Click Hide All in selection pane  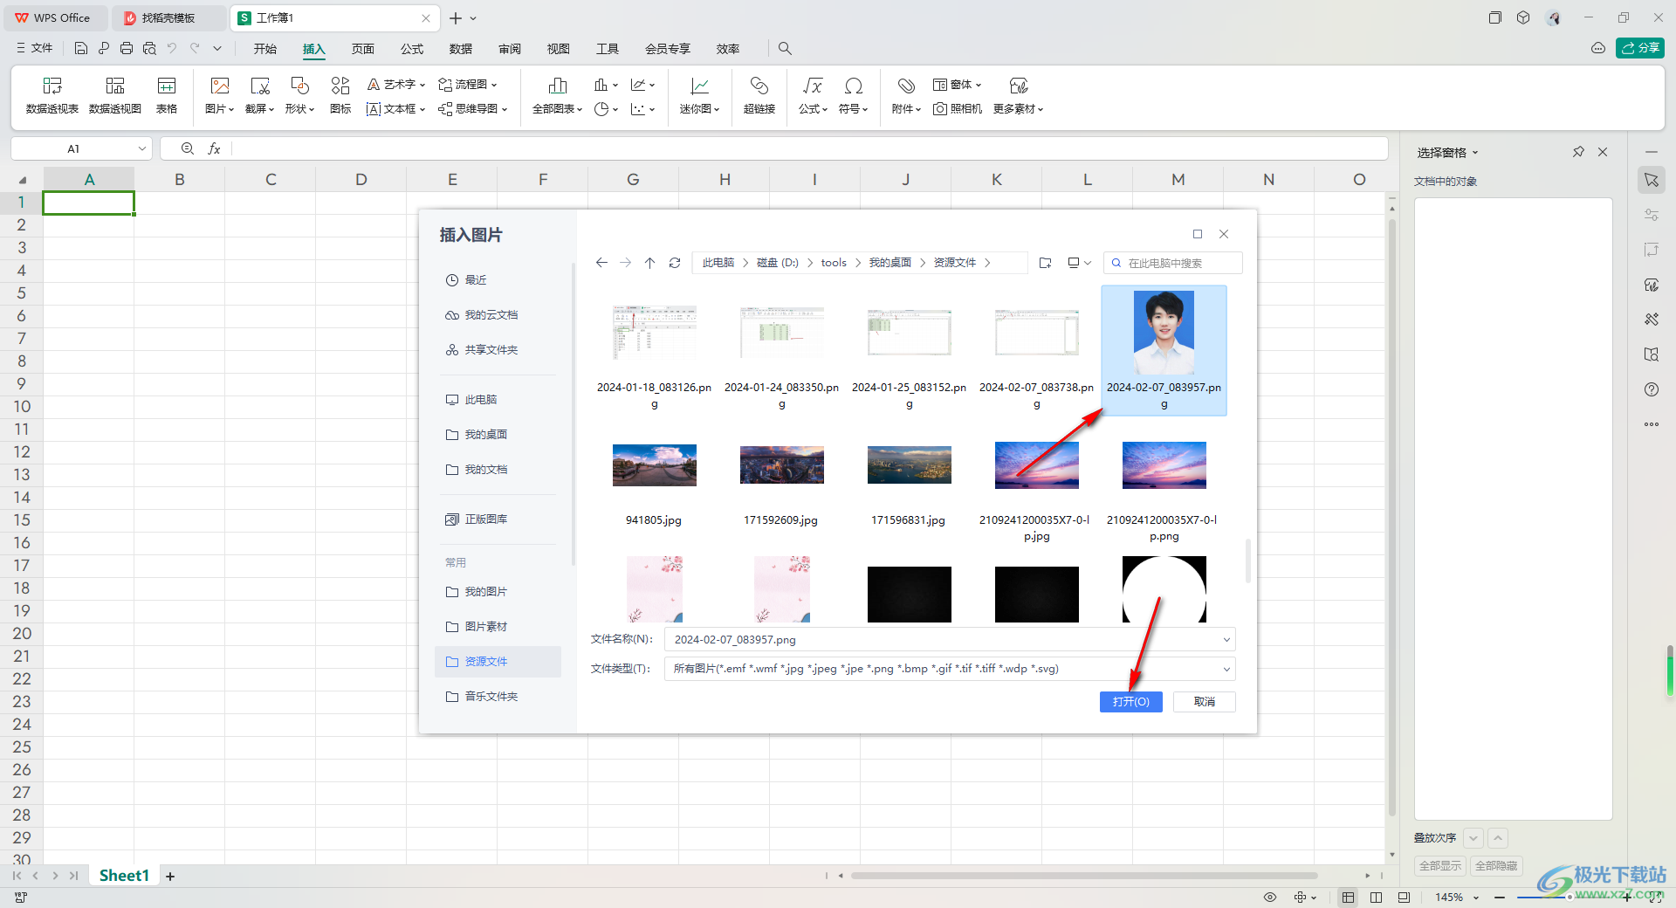point(1496,866)
